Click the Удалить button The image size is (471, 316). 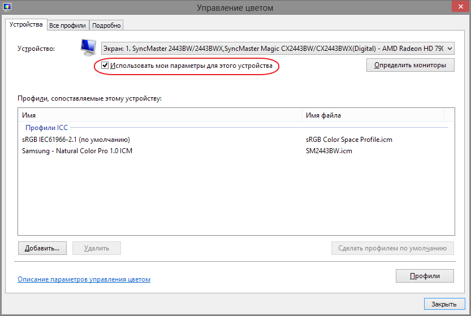point(96,248)
